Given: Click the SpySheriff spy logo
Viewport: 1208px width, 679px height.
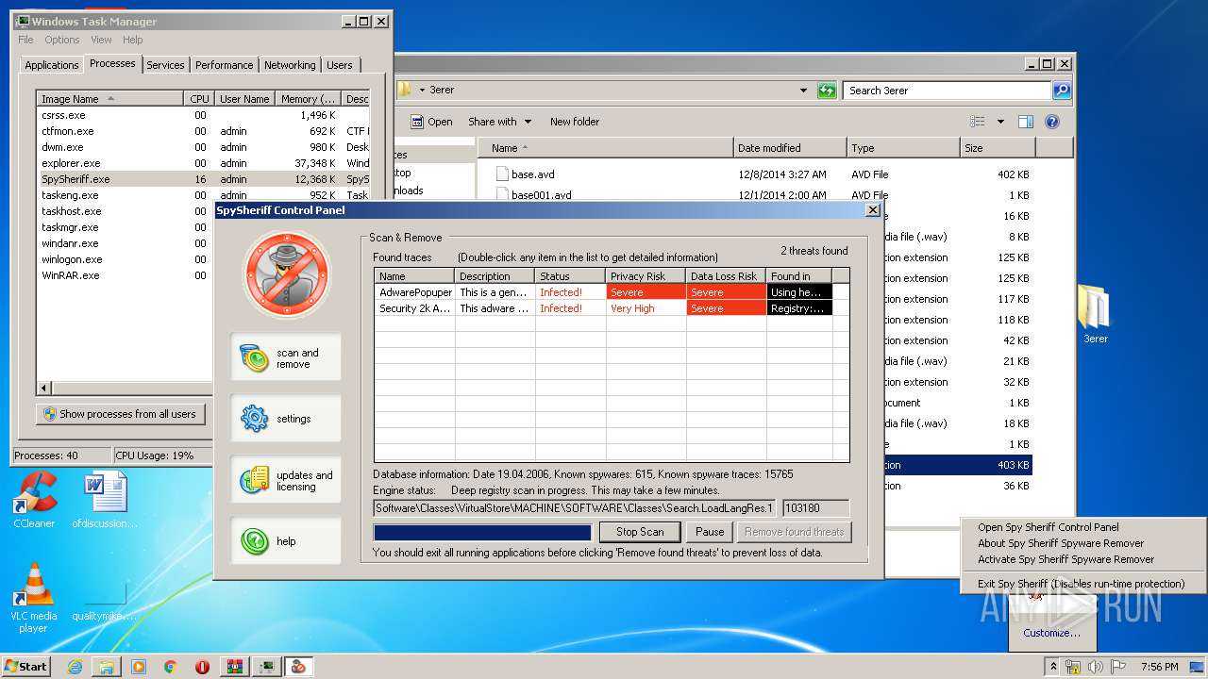Looking at the screenshot, I should click(x=287, y=274).
